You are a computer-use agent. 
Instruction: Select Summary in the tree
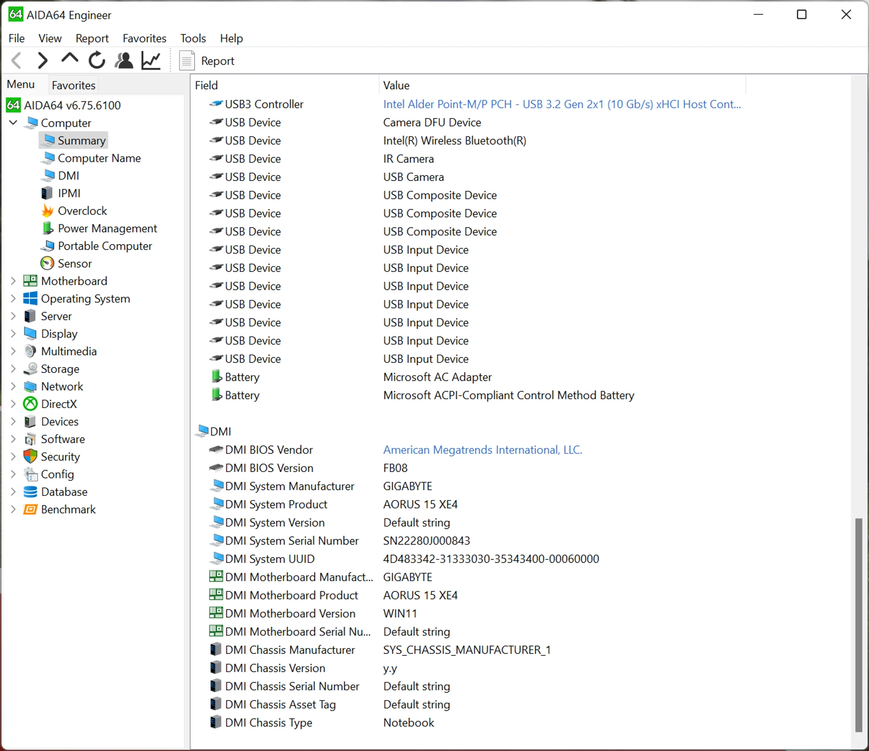tap(81, 141)
